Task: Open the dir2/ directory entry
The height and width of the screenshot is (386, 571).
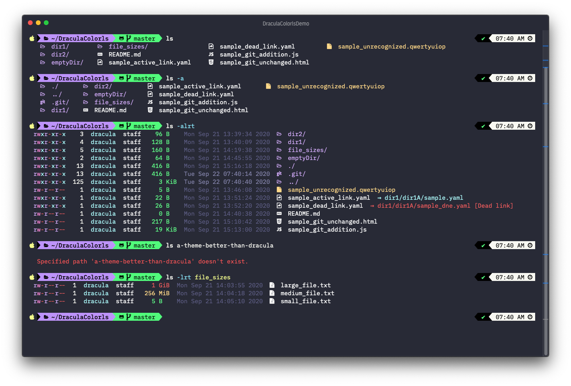Action: 60,55
